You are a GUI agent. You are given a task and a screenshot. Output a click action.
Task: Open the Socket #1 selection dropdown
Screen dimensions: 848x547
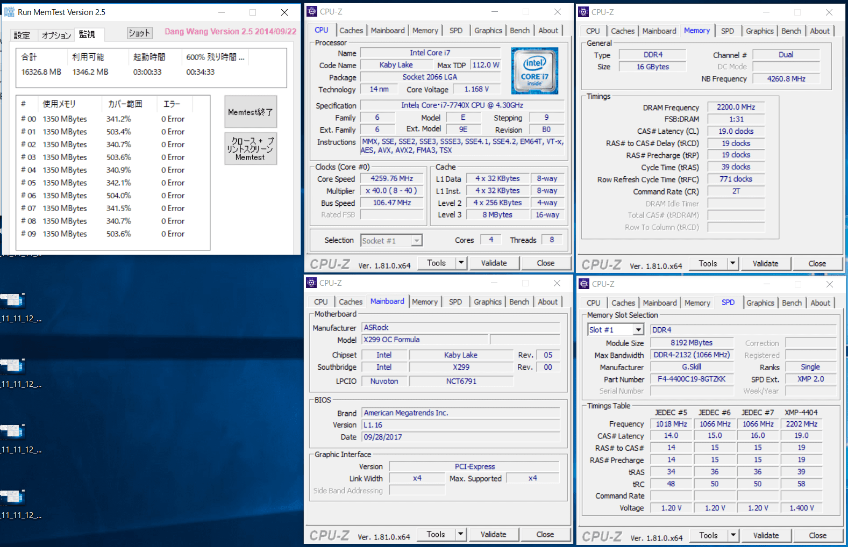(x=417, y=241)
